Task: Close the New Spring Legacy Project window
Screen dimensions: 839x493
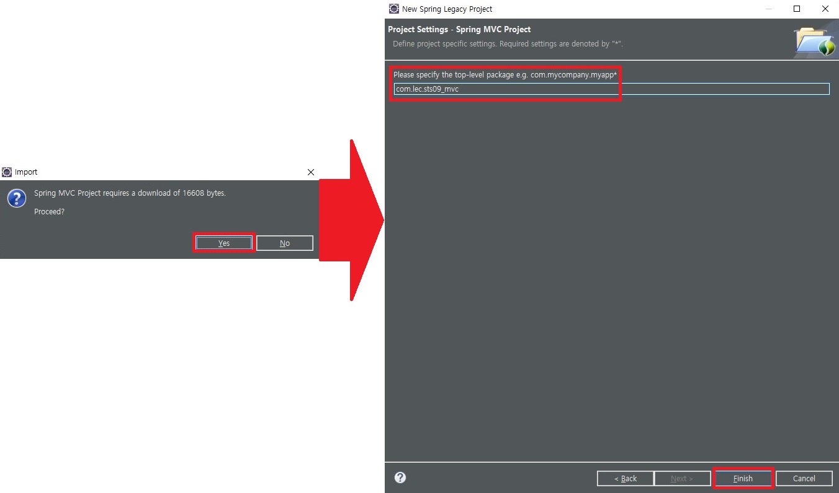Action: 825,9
